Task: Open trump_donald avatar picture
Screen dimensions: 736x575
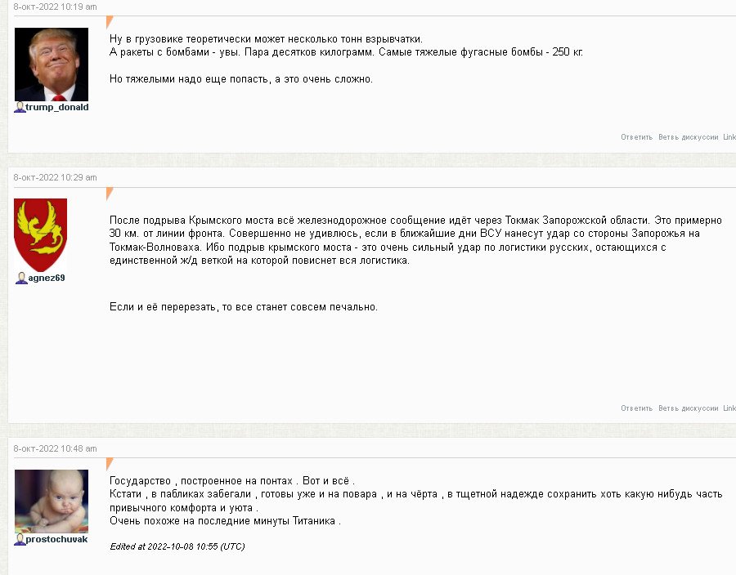Action: pos(52,65)
